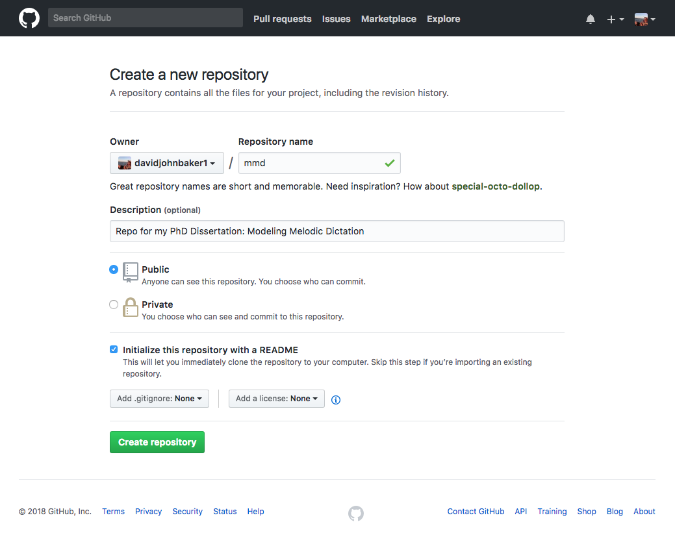The width and height of the screenshot is (675, 535).
Task: Click the Private option label
Action: (x=157, y=305)
